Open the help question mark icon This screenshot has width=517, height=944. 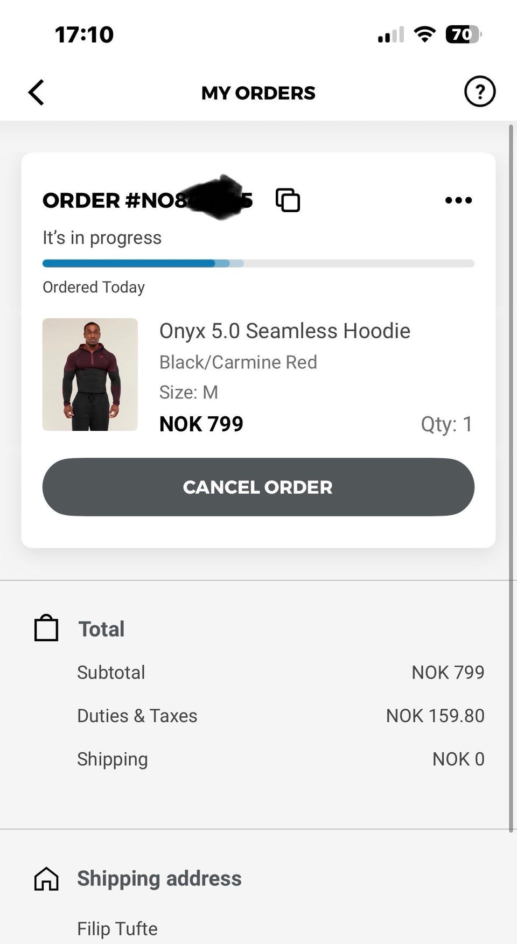coord(479,92)
